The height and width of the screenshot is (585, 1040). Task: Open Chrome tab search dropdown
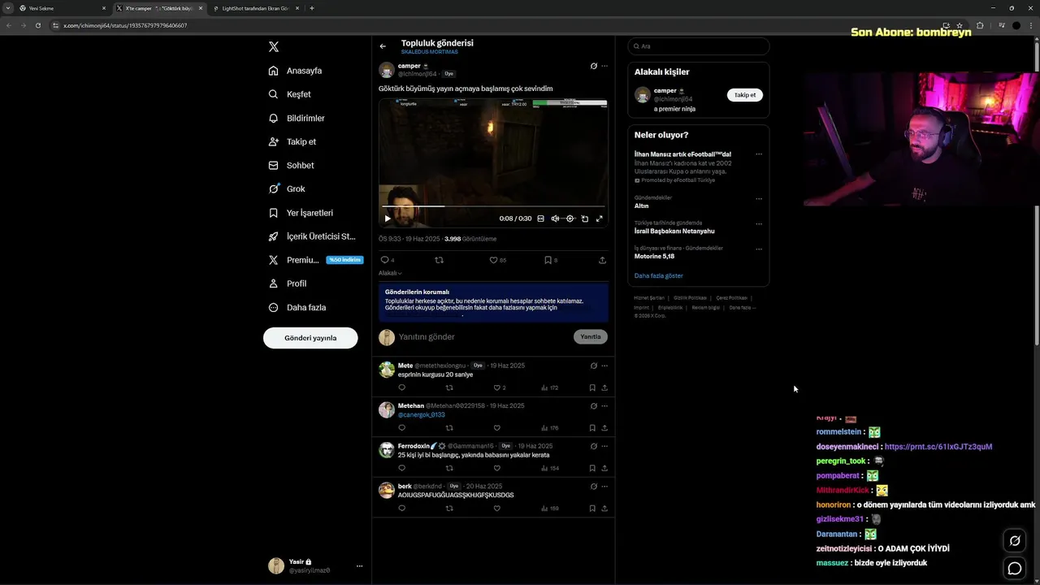tap(7, 8)
